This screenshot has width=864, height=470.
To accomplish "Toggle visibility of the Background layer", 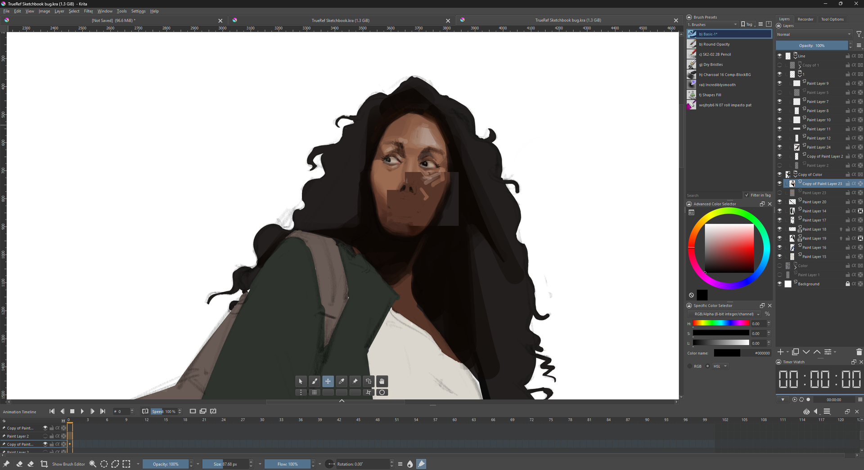I will [x=779, y=284].
